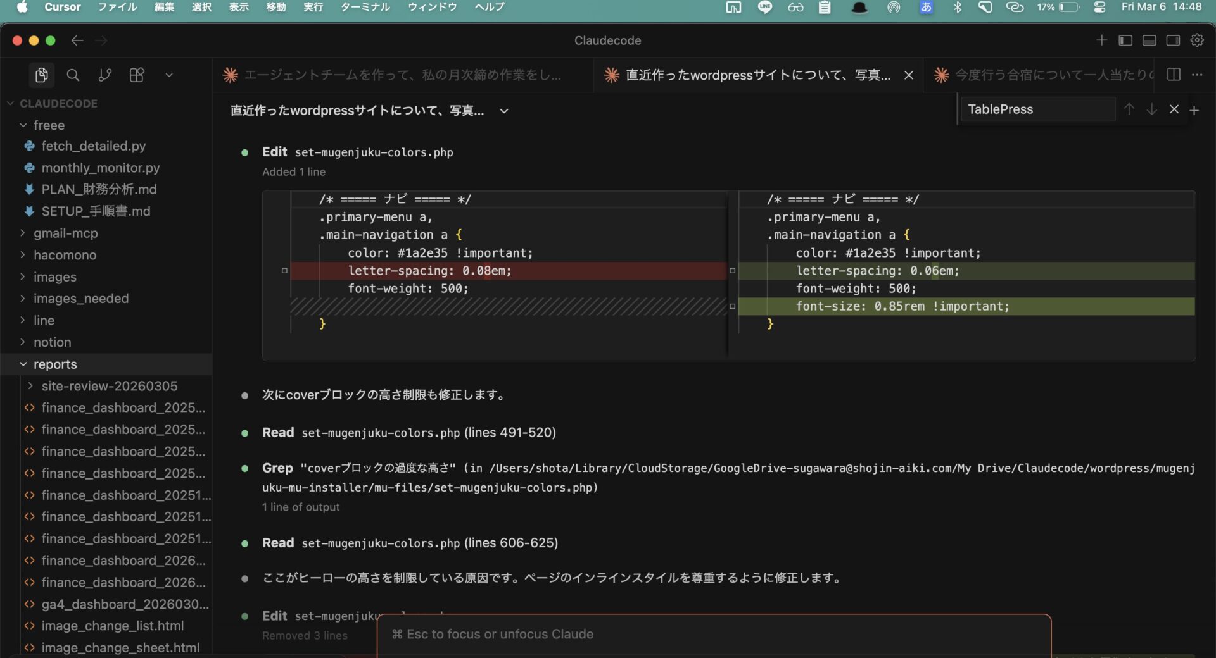Screen dimensions: 1216x658
Task: Collapse the reports folder
Action: [54, 364]
